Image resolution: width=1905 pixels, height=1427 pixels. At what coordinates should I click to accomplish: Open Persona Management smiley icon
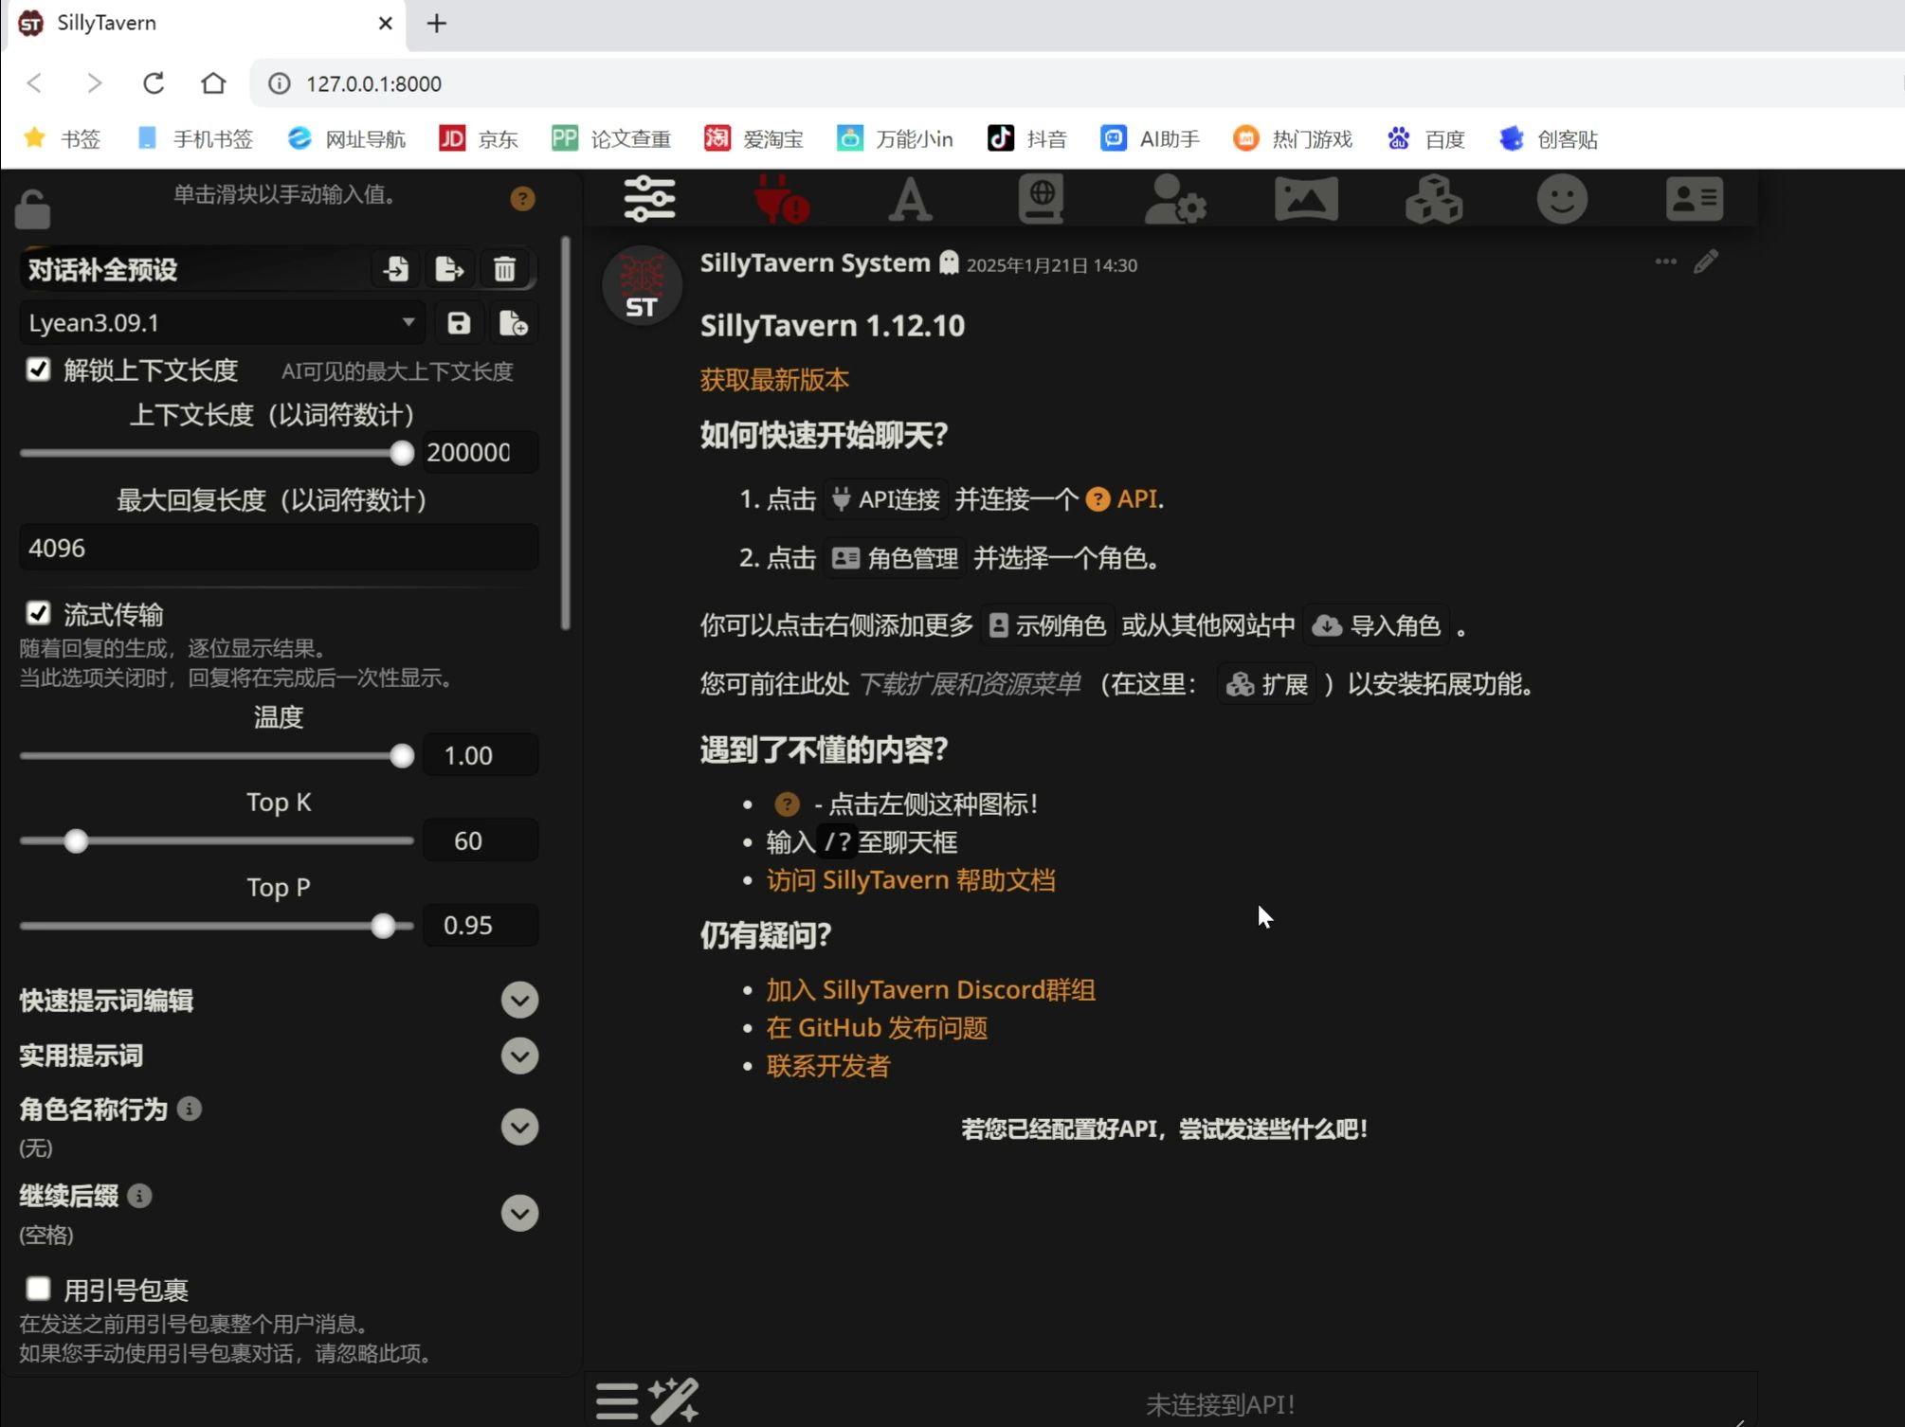tap(1562, 199)
